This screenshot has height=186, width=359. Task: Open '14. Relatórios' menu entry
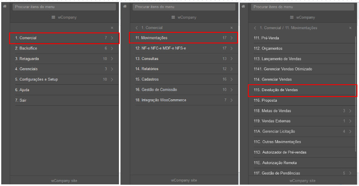(184, 69)
